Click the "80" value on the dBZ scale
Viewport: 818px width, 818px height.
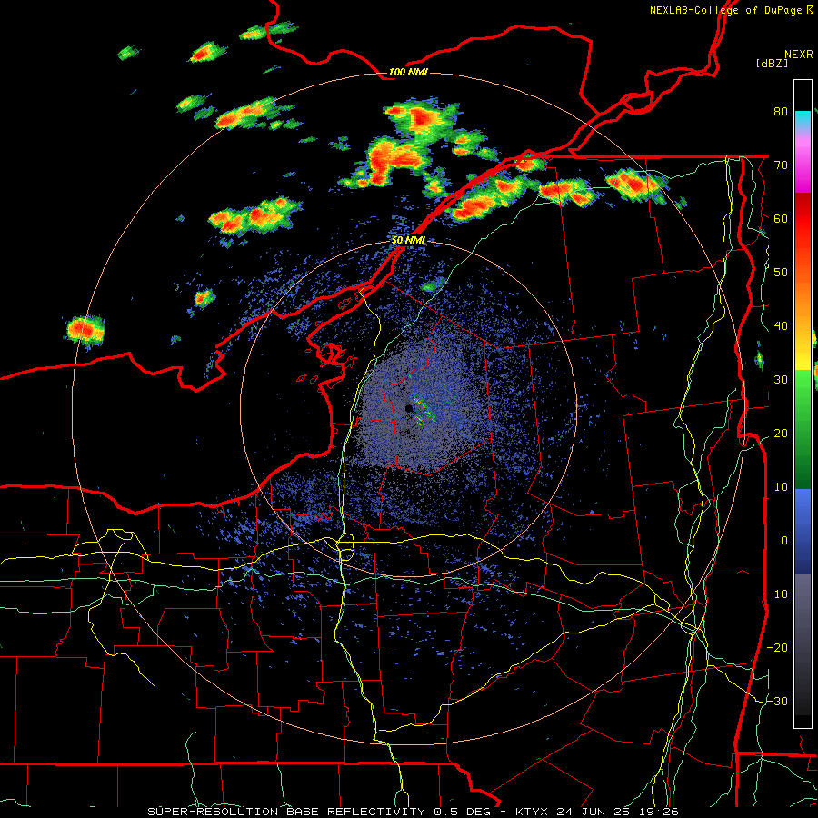(781, 112)
